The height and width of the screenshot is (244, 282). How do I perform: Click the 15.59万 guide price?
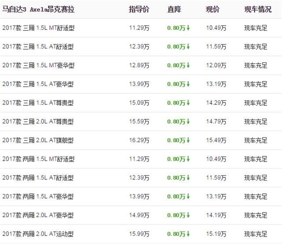(139, 122)
